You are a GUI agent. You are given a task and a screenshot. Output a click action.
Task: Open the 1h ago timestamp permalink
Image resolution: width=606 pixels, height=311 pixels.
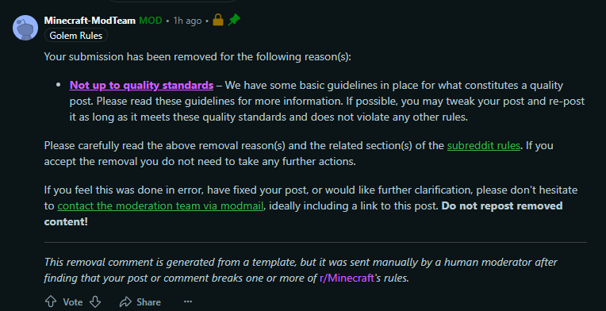pyautogui.click(x=187, y=21)
